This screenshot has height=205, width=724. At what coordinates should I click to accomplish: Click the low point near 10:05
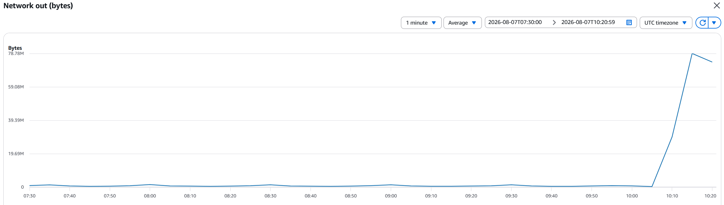652,186
